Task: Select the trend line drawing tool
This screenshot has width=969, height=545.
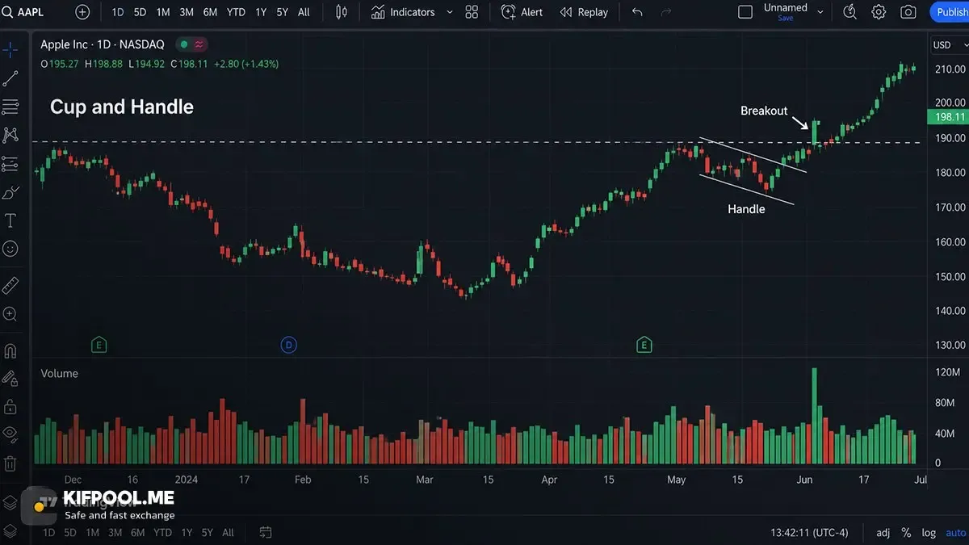Action: point(10,78)
